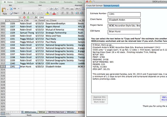
Task: Open the Fill dropdown arrow
Action: 19,9
